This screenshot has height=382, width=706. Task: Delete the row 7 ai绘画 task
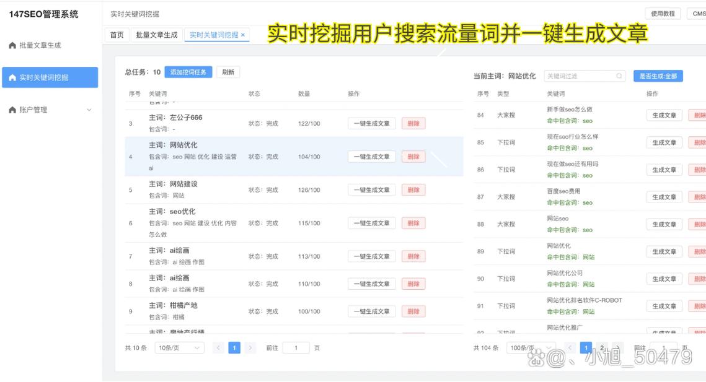click(413, 256)
